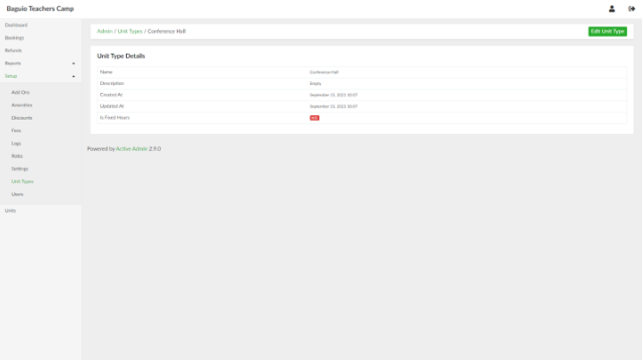Open Amenities under Setup
The height and width of the screenshot is (360, 643).
pos(21,105)
